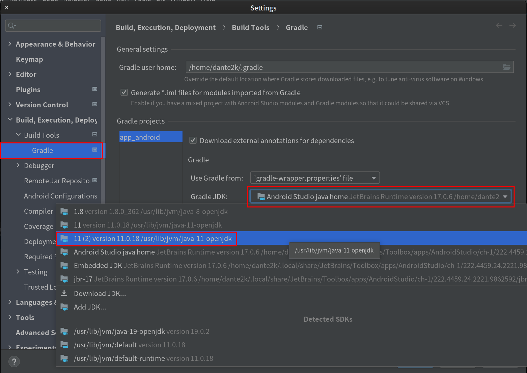This screenshot has width=527, height=373.
Task: Open Compiler settings
Action: (38, 211)
